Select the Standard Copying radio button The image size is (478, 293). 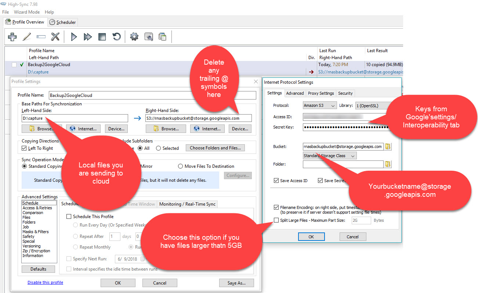point(25,166)
